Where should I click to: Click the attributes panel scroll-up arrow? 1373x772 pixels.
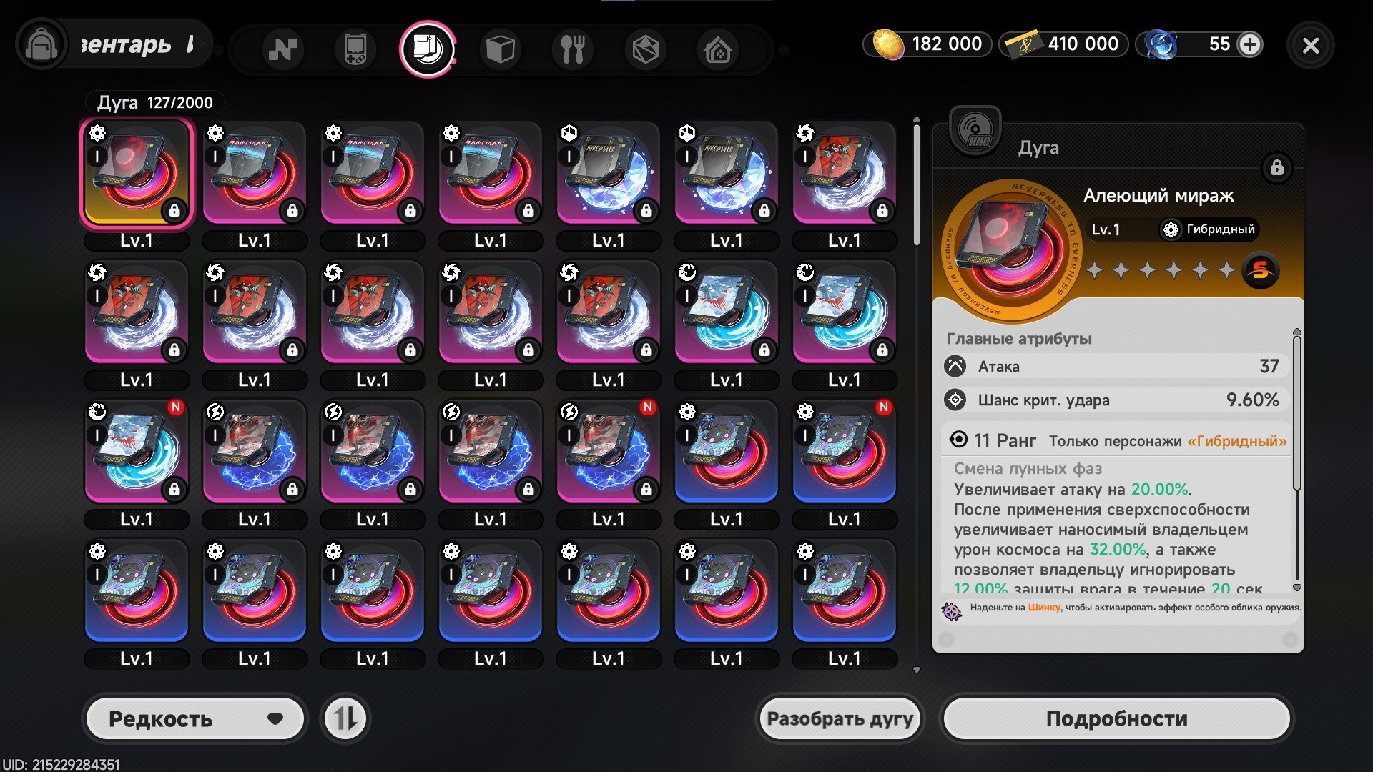point(1296,332)
